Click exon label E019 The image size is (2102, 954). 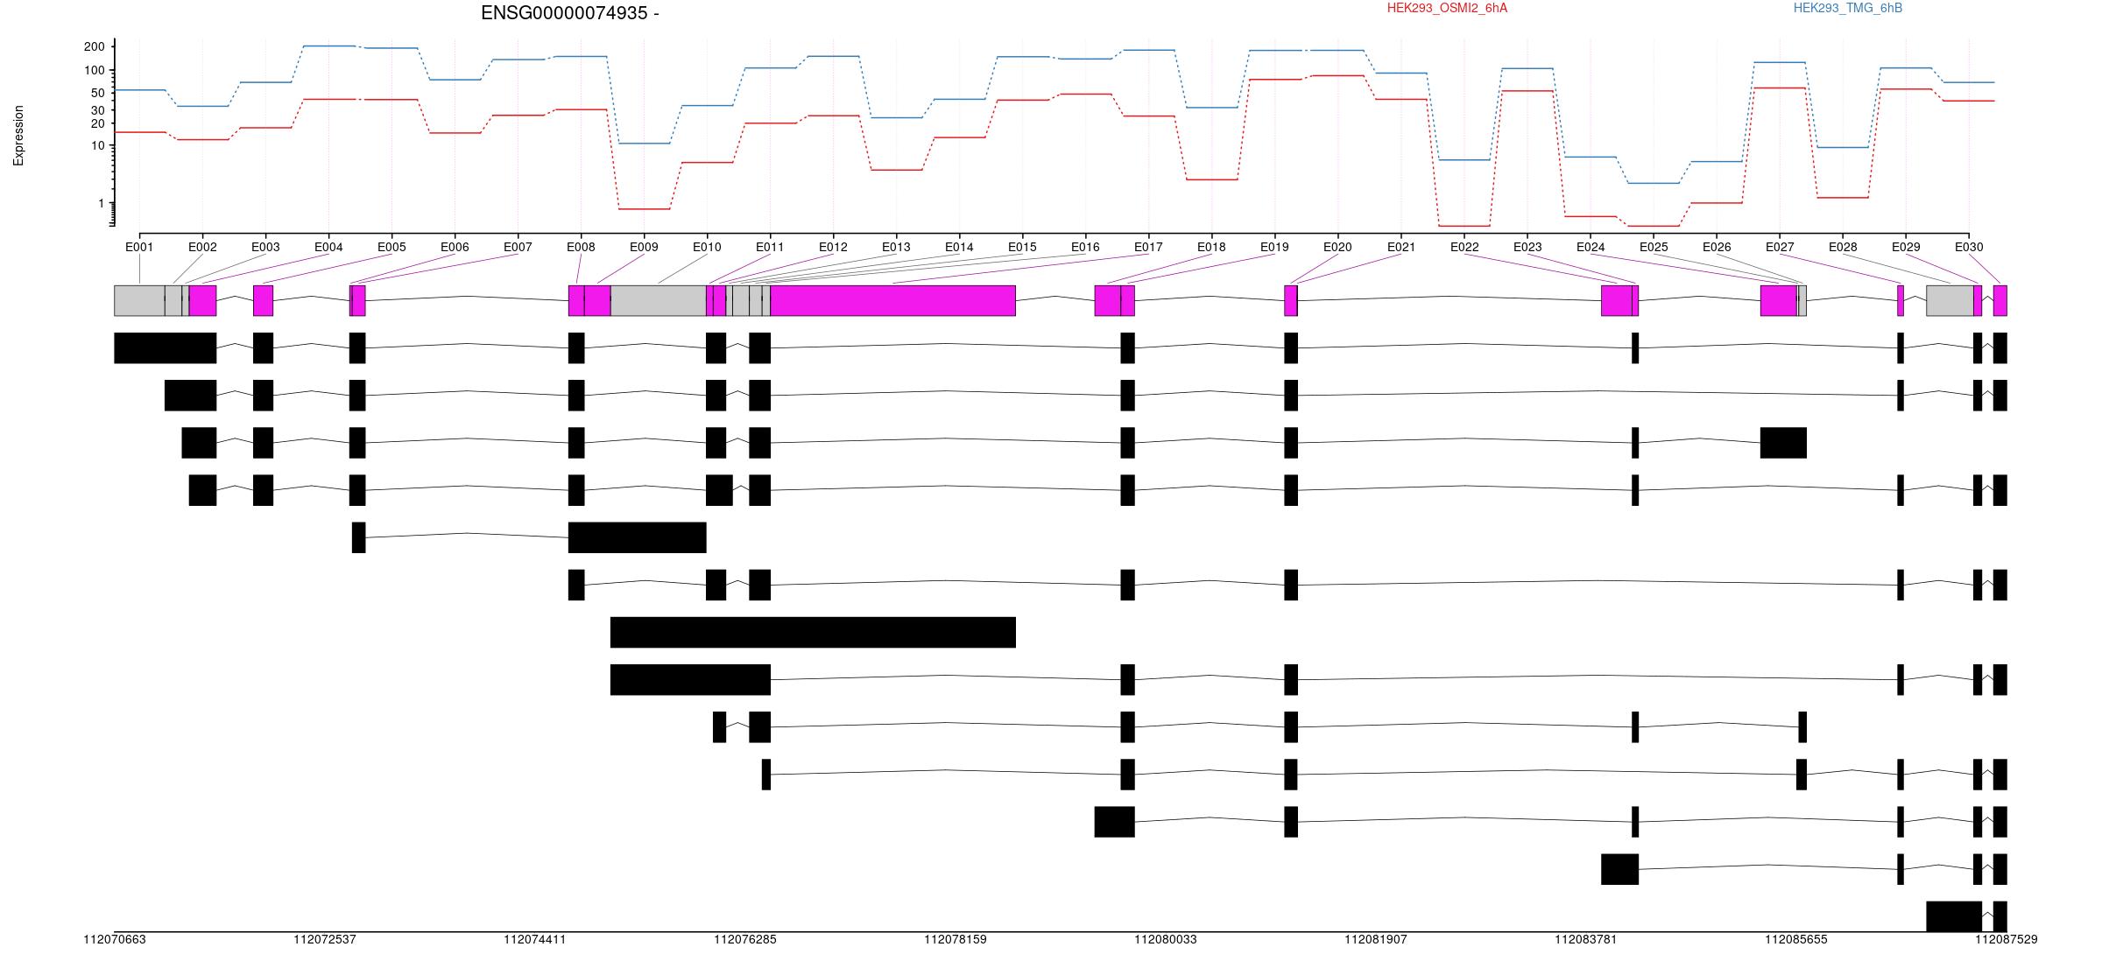point(1274,247)
